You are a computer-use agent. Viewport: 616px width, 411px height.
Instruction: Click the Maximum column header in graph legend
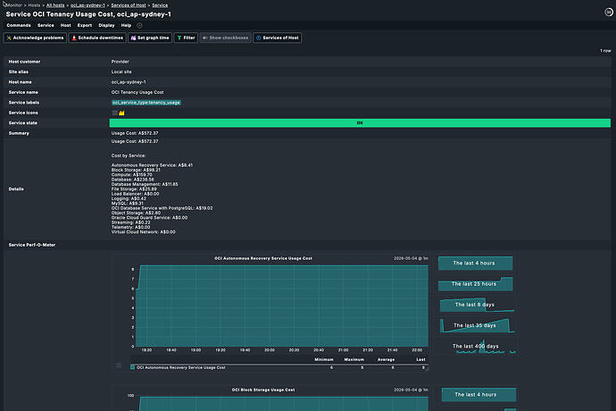click(x=354, y=359)
